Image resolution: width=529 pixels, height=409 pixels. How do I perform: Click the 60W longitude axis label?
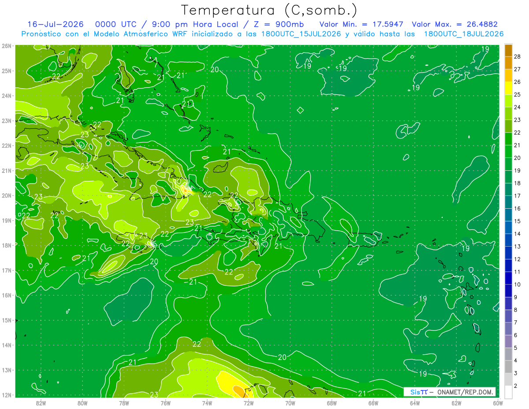(497, 402)
